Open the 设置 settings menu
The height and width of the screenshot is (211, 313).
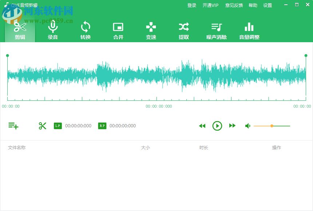tap(268, 5)
